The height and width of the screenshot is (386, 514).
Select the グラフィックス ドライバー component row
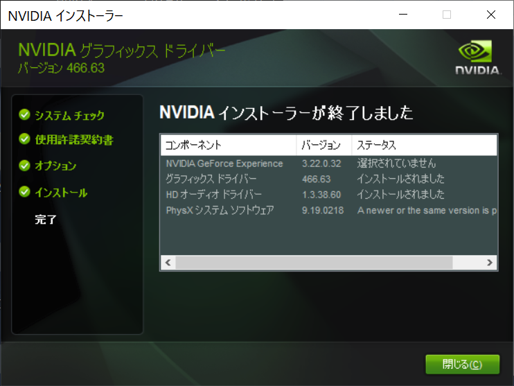click(x=329, y=179)
